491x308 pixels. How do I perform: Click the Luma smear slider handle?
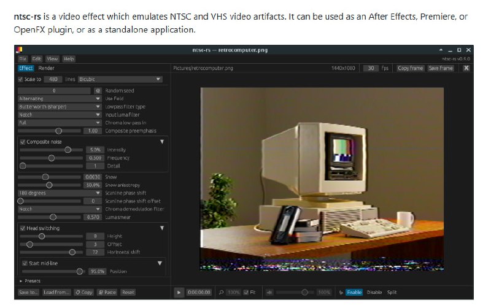click(x=53, y=217)
